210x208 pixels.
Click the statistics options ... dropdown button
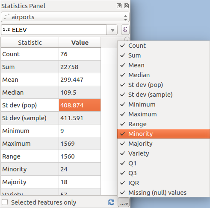tap(124, 202)
